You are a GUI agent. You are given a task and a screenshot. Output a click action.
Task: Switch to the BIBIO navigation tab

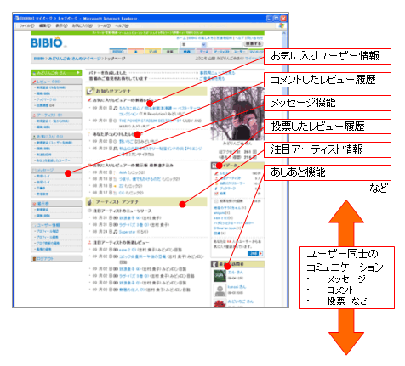point(118,51)
